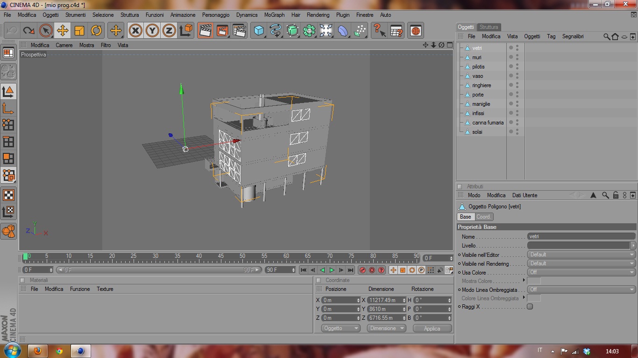The height and width of the screenshot is (358, 638).
Task: Enable the Raggi X checkbox
Action: pos(530,307)
